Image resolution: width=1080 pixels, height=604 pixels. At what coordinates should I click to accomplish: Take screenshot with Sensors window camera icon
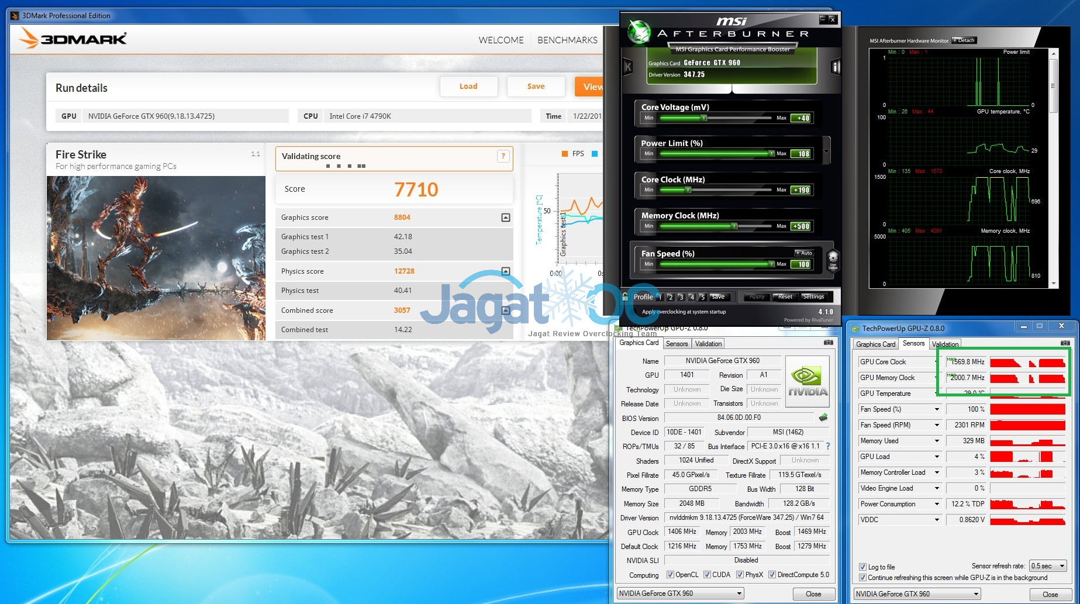(1065, 343)
